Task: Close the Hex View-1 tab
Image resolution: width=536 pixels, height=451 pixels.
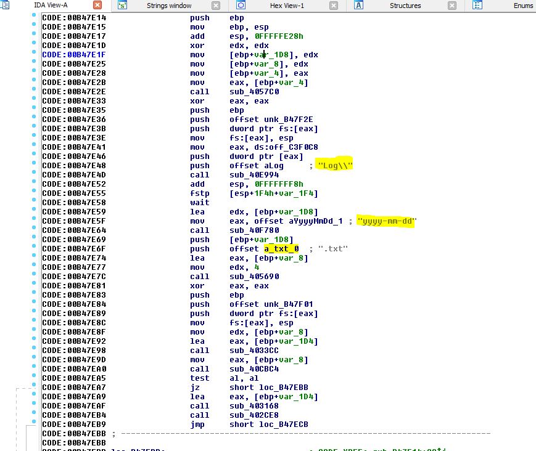Action: pyautogui.click(x=334, y=6)
